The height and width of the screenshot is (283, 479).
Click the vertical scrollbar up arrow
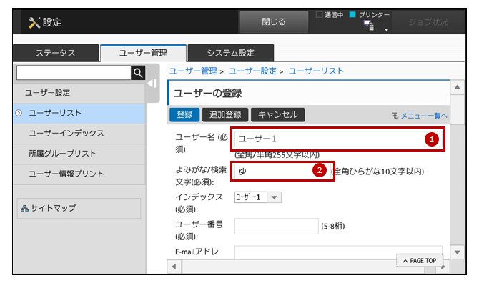458,87
